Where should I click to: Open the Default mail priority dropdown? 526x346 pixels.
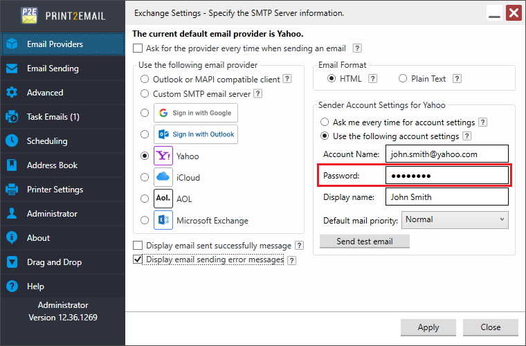click(455, 220)
